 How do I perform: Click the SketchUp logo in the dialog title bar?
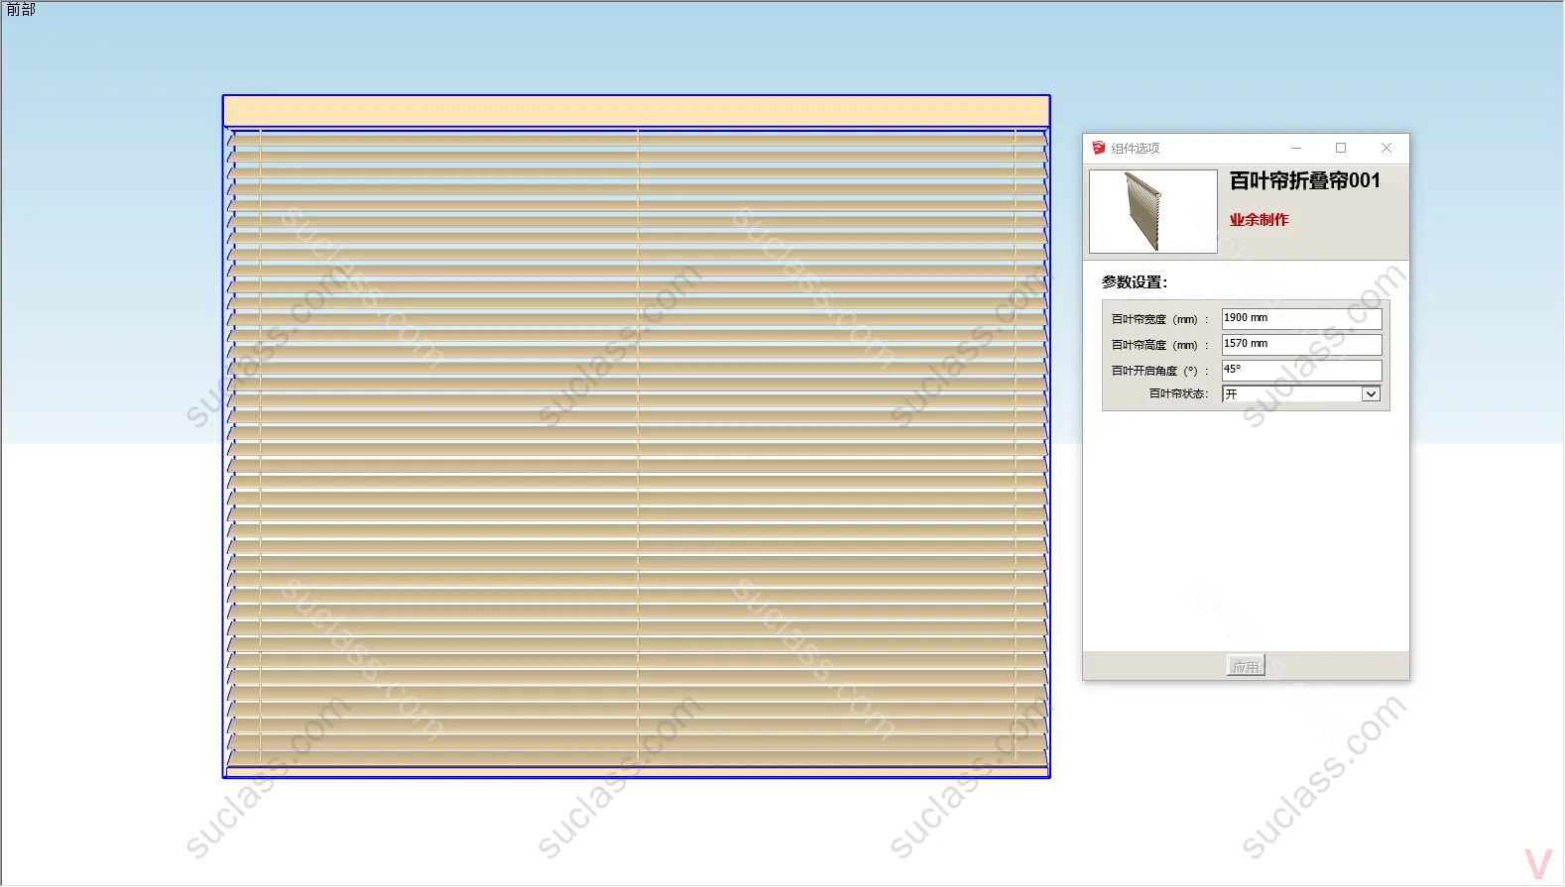tap(1098, 148)
